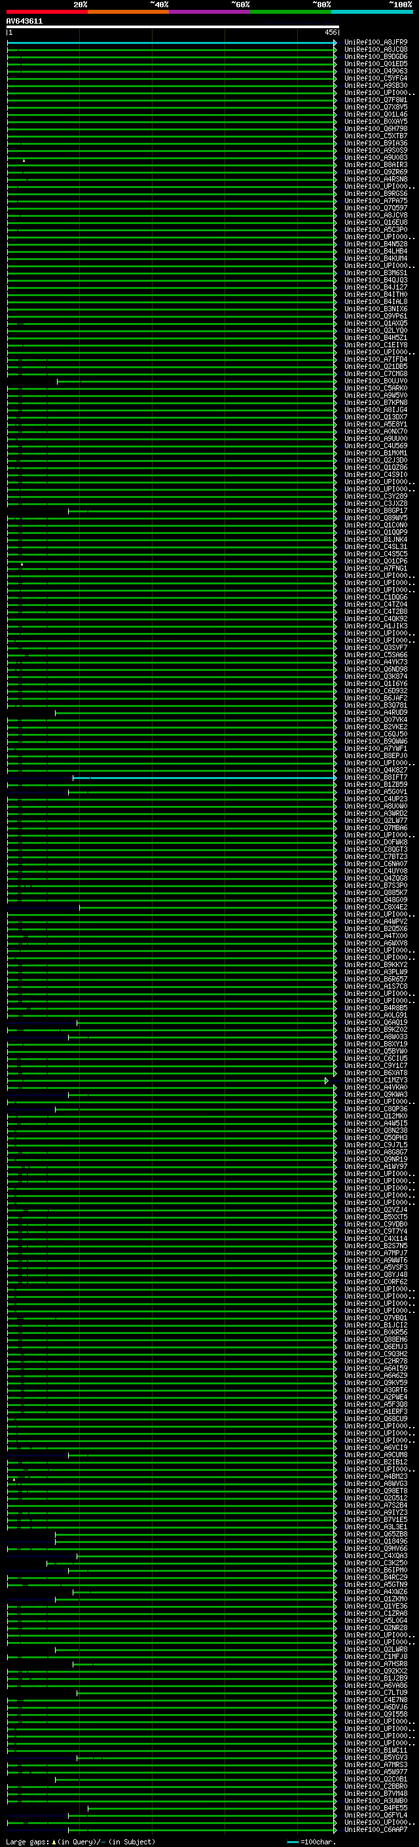
Task: Select the UniRef100_B9IA36 label
Action: coord(376,143)
